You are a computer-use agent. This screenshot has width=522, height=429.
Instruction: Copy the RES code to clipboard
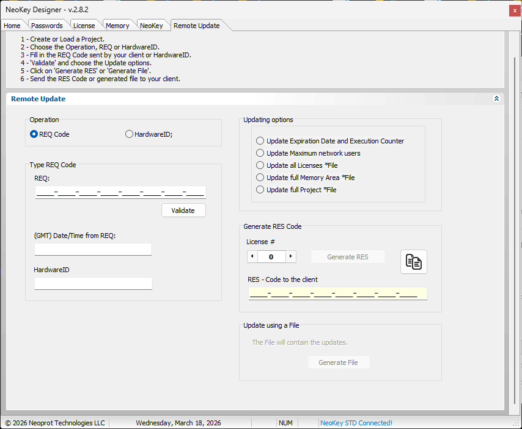[x=414, y=262]
